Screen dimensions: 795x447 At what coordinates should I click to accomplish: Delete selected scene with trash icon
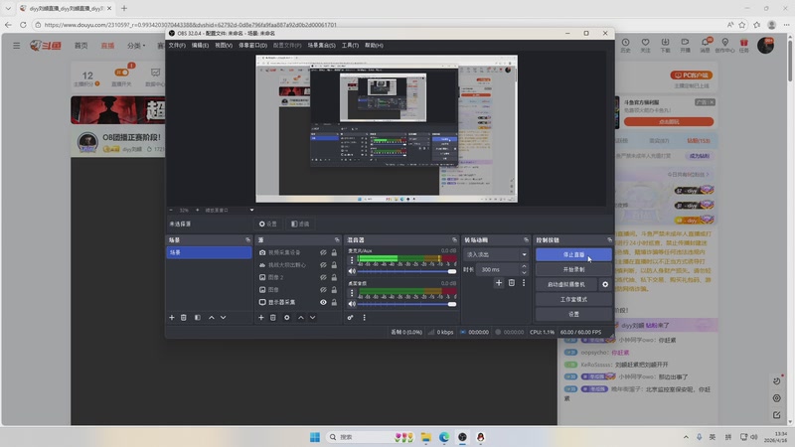[x=184, y=317]
